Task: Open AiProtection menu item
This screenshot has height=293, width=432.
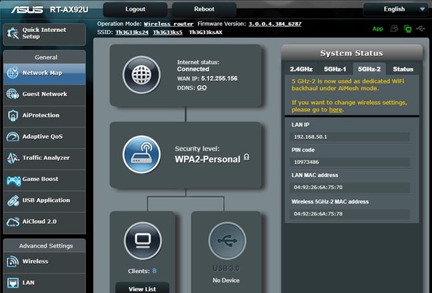Action: 45,115
